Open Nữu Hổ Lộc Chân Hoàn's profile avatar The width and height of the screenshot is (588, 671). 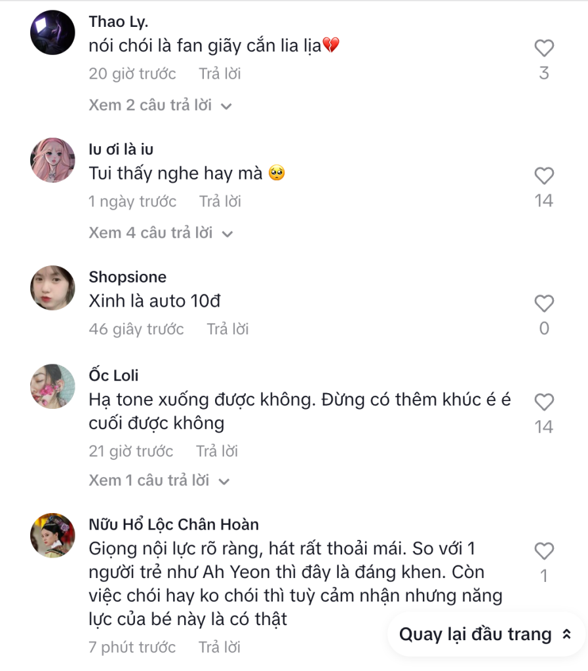[x=52, y=535]
